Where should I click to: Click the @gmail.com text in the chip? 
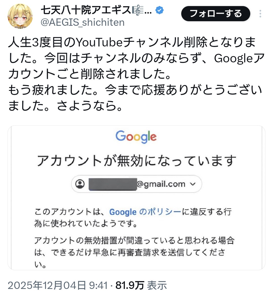pyautogui.click(x=161, y=184)
